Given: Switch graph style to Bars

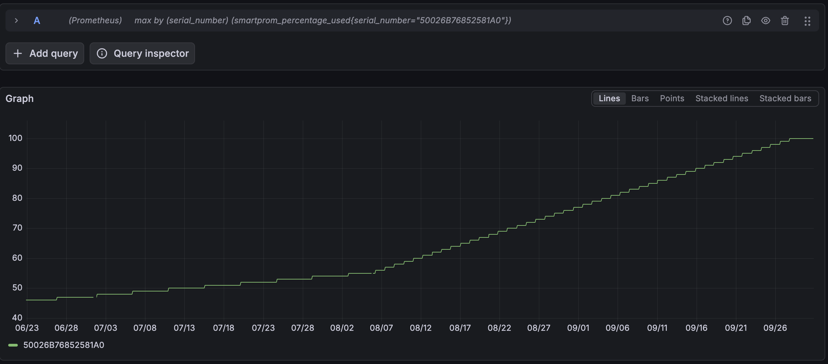Looking at the screenshot, I should (x=640, y=99).
